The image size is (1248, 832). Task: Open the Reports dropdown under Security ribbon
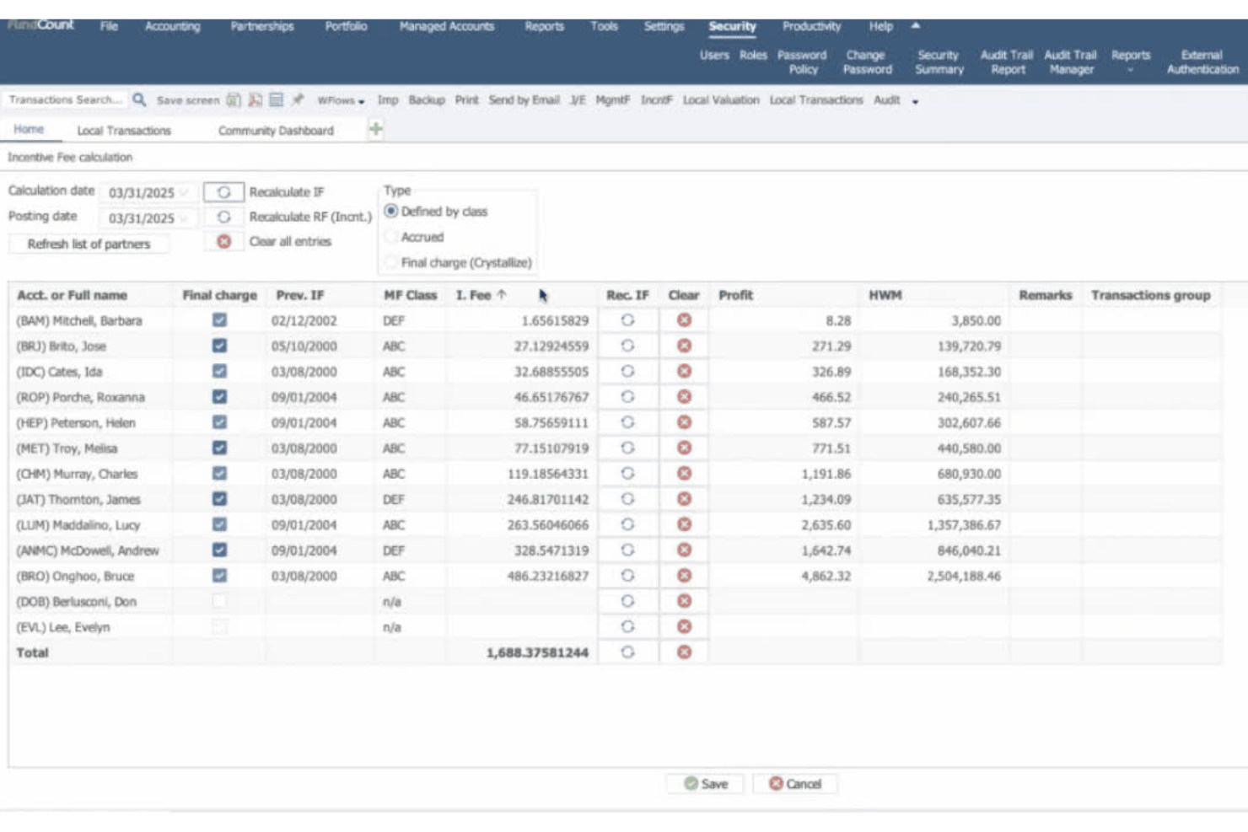click(x=1131, y=62)
